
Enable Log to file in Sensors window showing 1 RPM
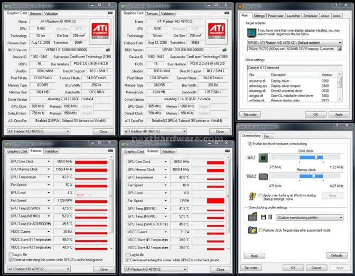[127, 254]
